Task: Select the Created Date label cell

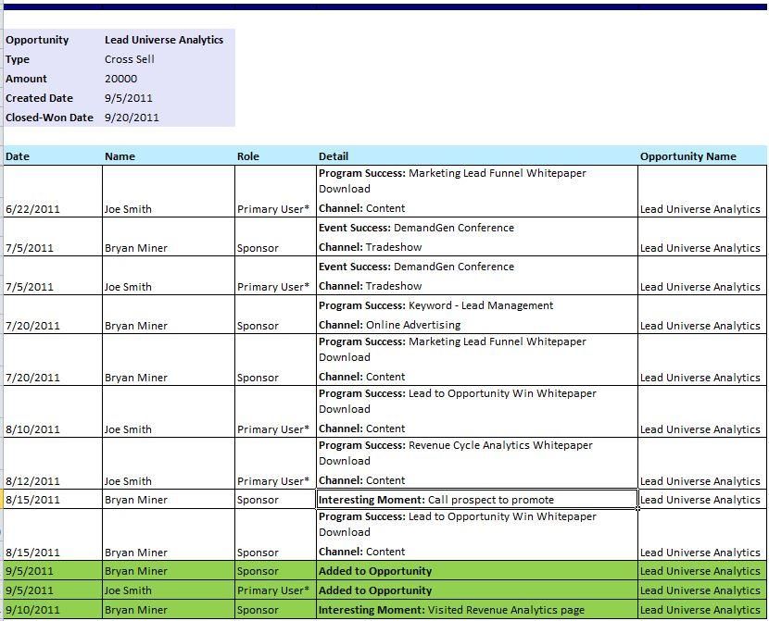Action: [40, 98]
